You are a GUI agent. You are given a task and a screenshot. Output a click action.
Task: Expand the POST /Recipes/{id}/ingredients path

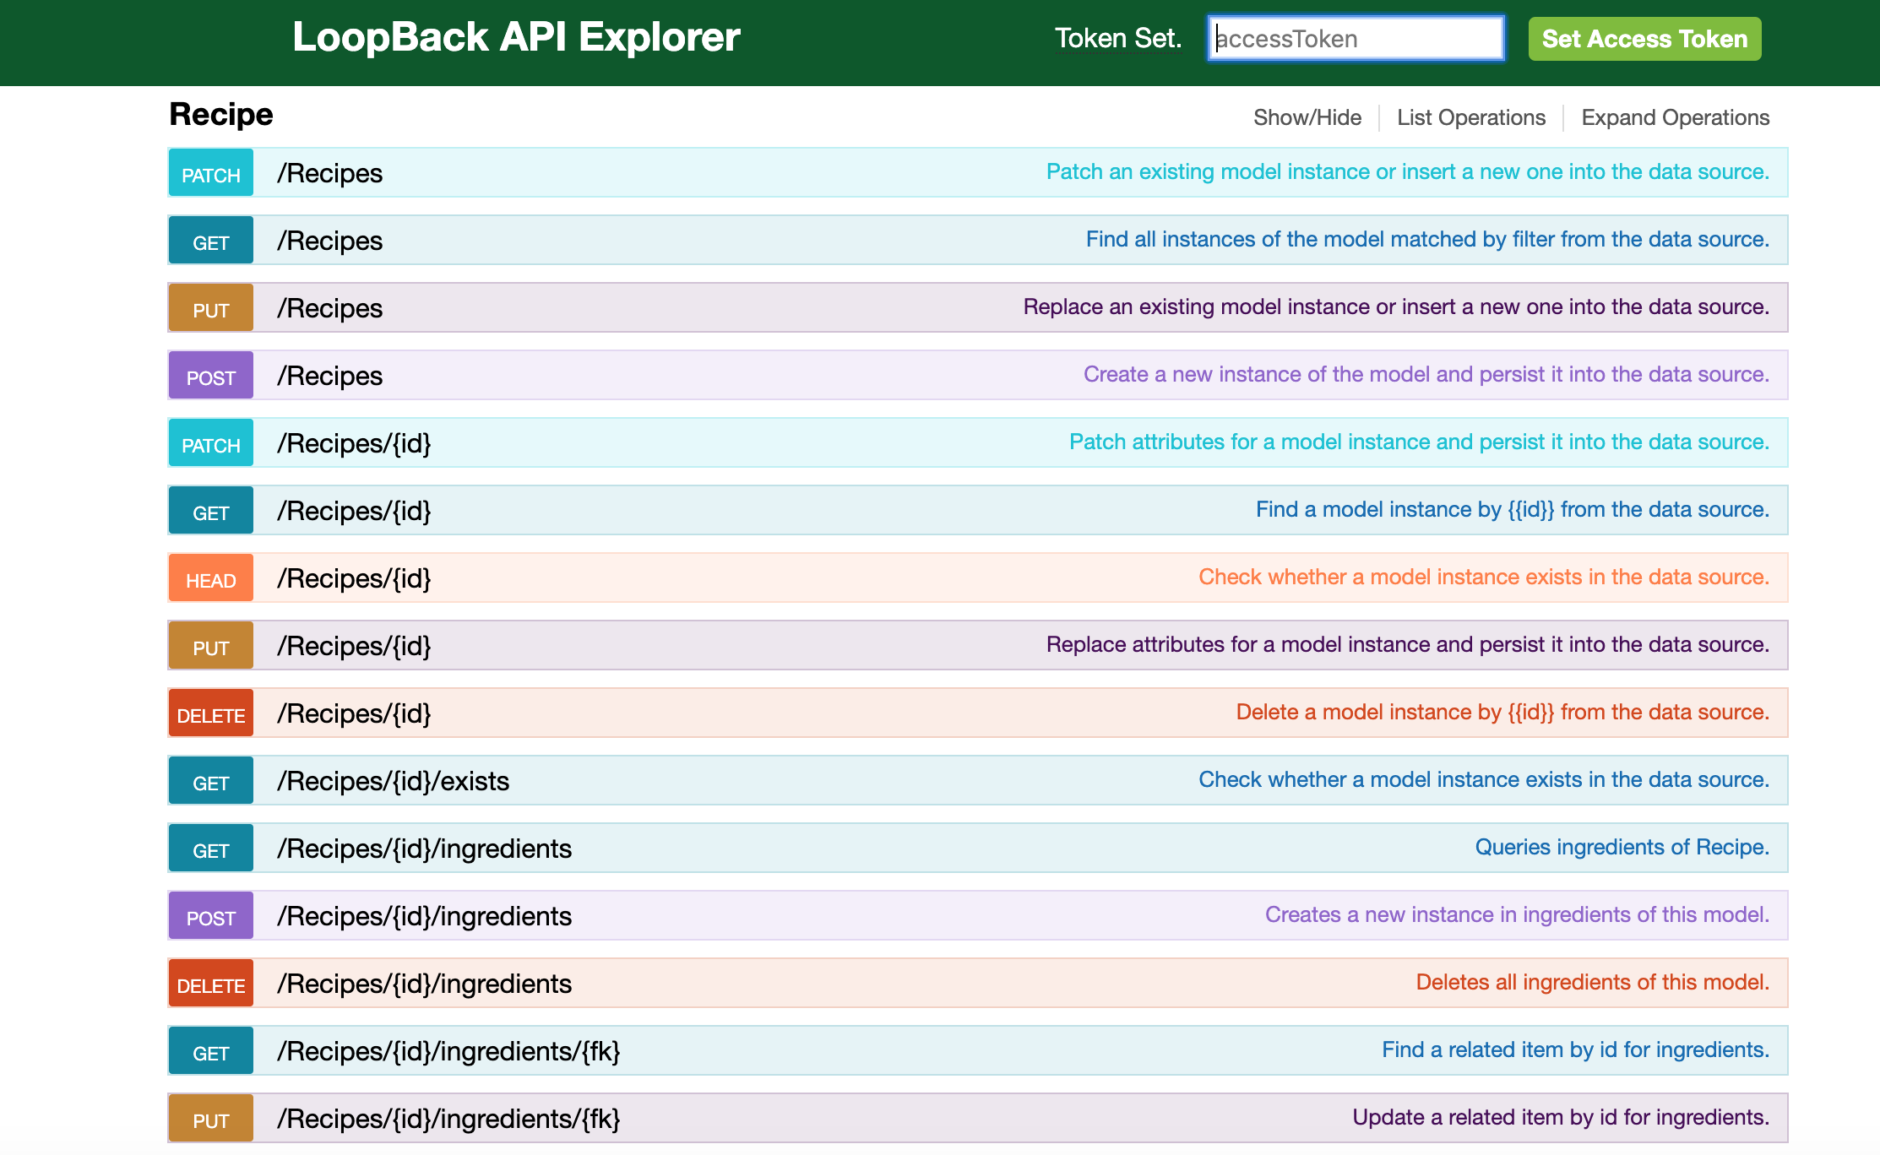(x=424, y=916)
